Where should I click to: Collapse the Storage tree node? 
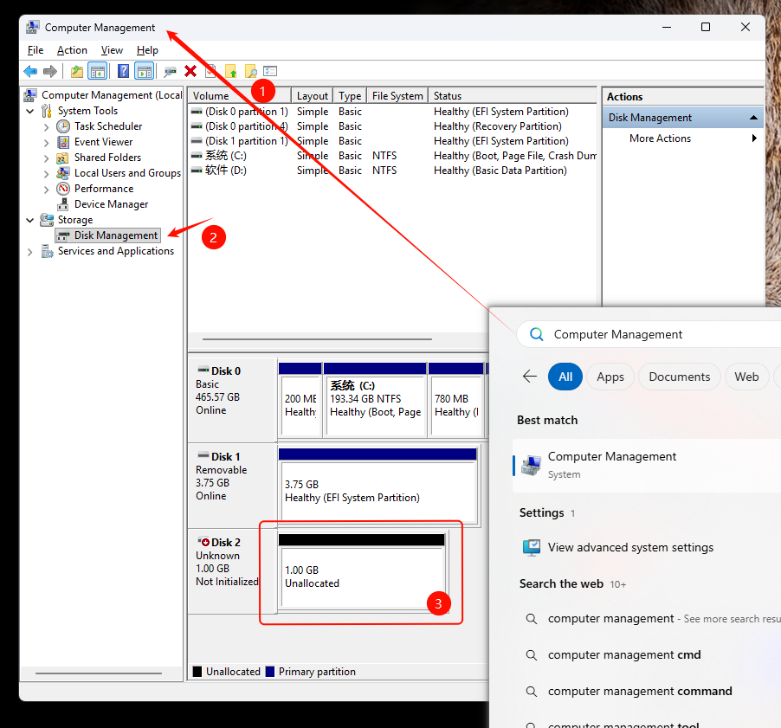pyautogui.click(x=30, y=220)
